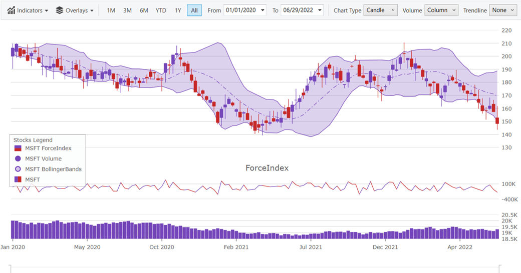Viewport: 521px width, 273px height.
Task: Open the Trendline None dropdown
Action: (x=503, y=10)
